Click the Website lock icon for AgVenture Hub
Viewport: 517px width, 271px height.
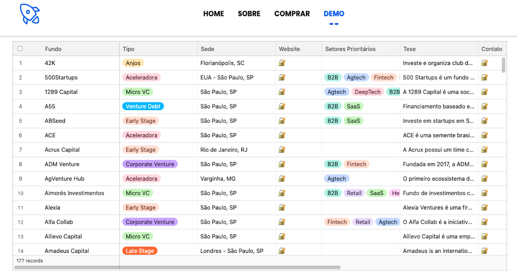tap(282, 179)
